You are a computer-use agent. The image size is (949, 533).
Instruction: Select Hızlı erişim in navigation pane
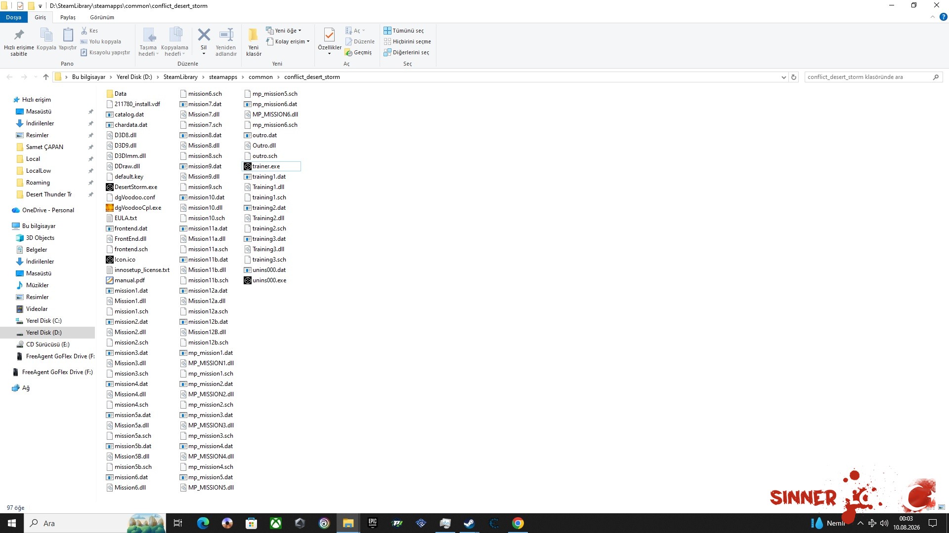tap(36, 100)
